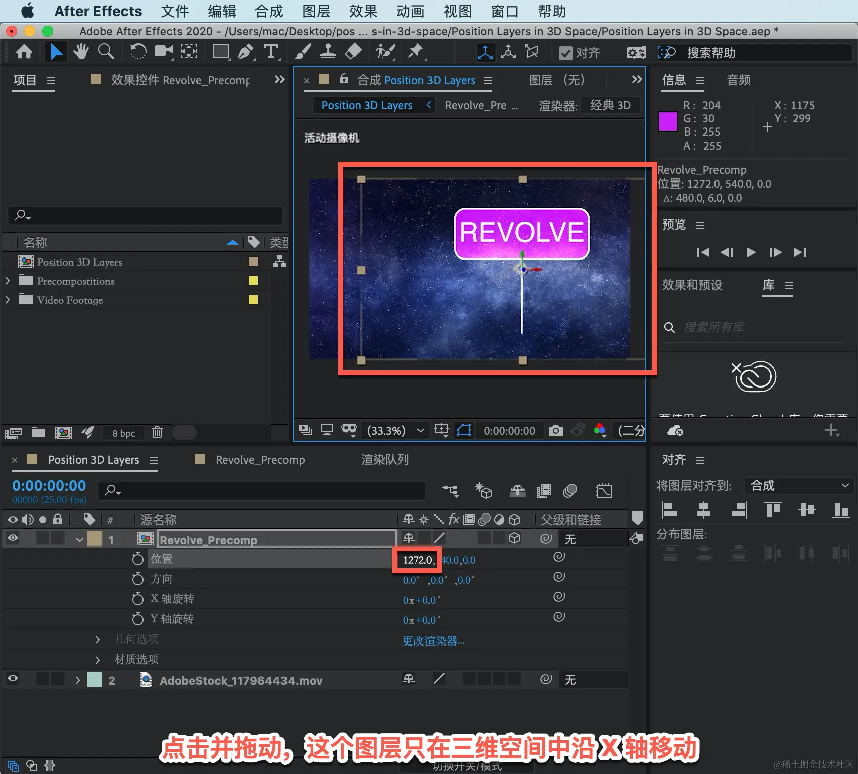Toggle the 位置 property stopwatch
858x774 pixels.
pos(137,559)
